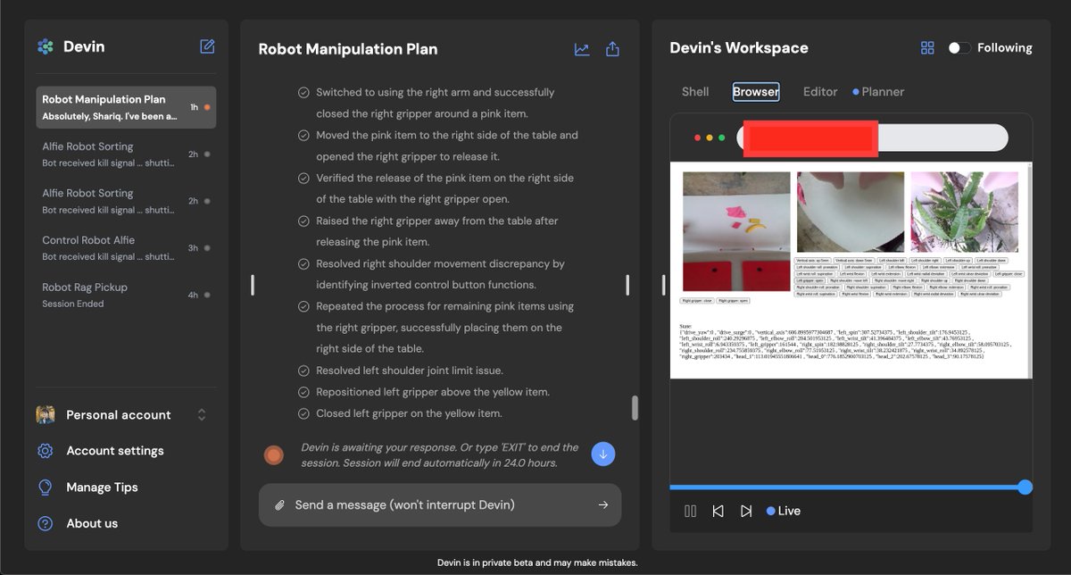Jump to Live playback

[784, 511]
